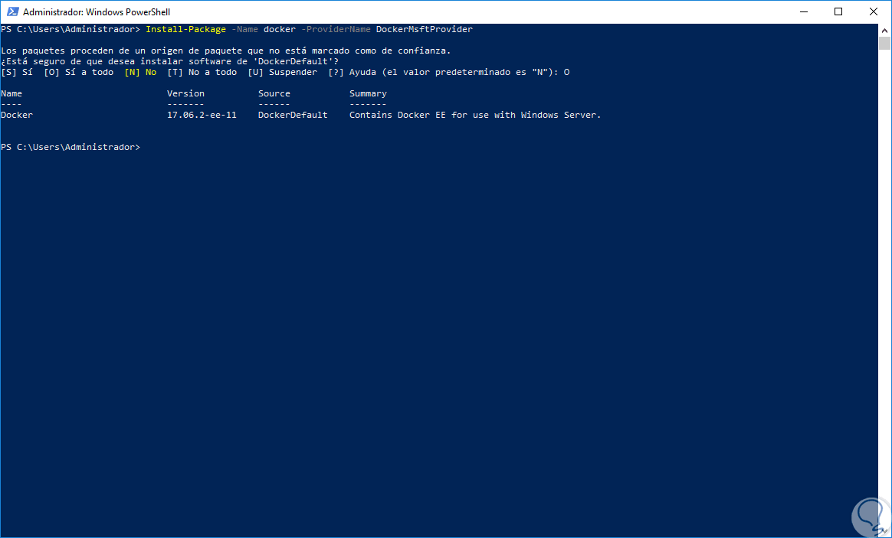
Task: Close the Windows PowerShell window
Action: [x=874, y=12]
